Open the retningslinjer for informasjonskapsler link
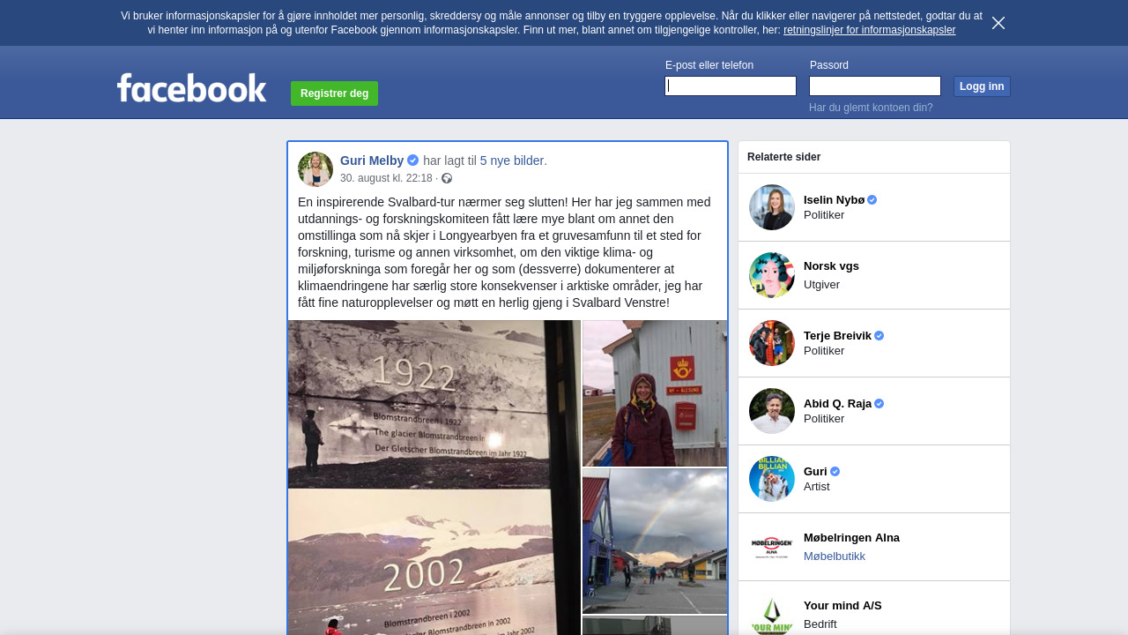Viewport: 1128px width, 635px height. click(x=869, y=30)
